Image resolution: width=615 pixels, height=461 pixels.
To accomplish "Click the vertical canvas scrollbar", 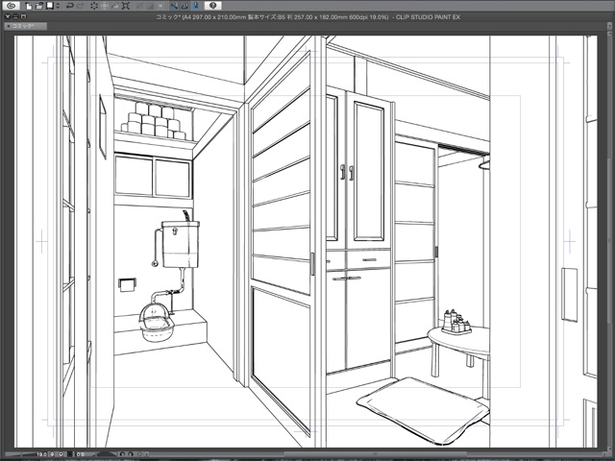I will [609, 241].
